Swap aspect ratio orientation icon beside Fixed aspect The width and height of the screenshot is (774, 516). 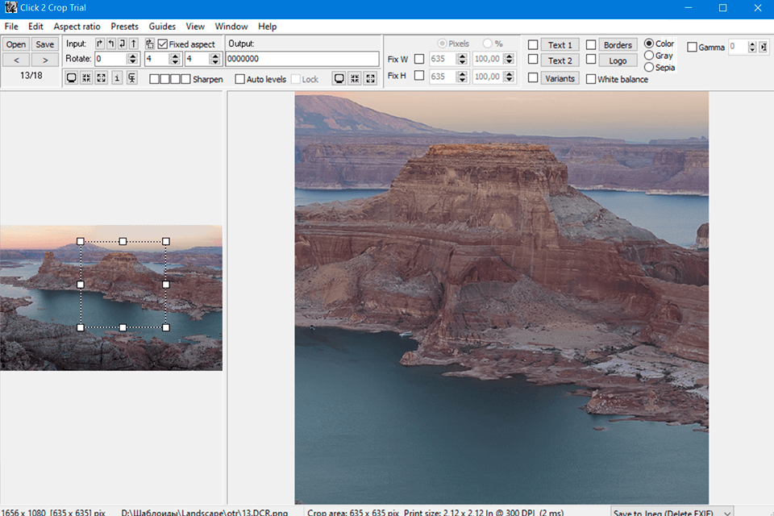150,44
